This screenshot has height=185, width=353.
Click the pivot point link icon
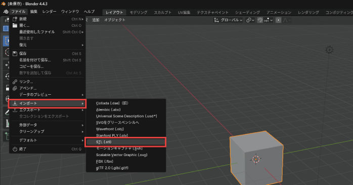[248, 20]
